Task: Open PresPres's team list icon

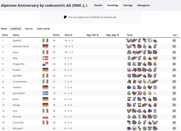Action: point(174,87)
